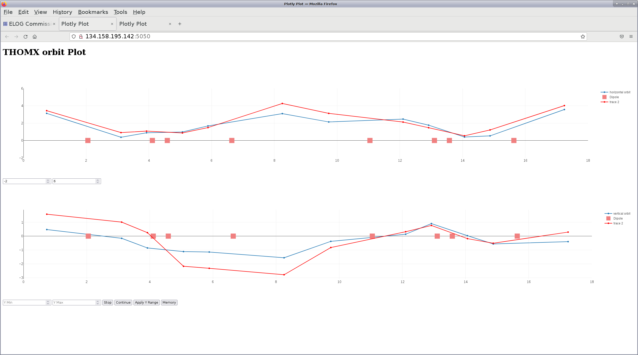Open a new tab with the plus icon
The width and height of the screenshot is (638, 355).
point(180,24)
